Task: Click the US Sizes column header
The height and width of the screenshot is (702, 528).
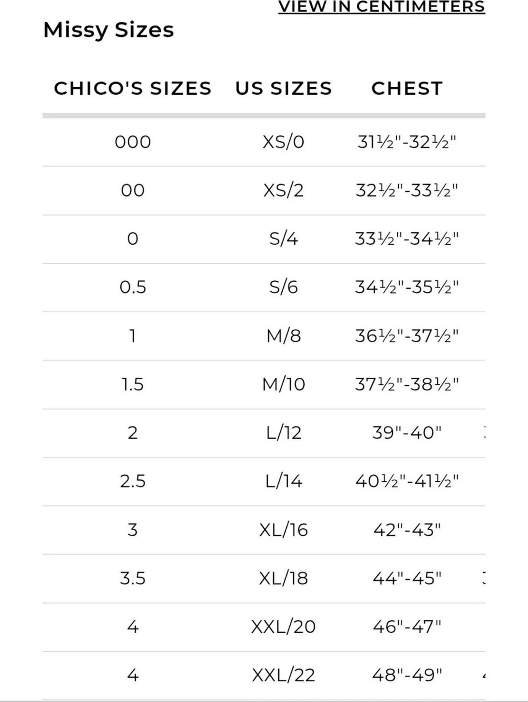Action: (284, 88)
